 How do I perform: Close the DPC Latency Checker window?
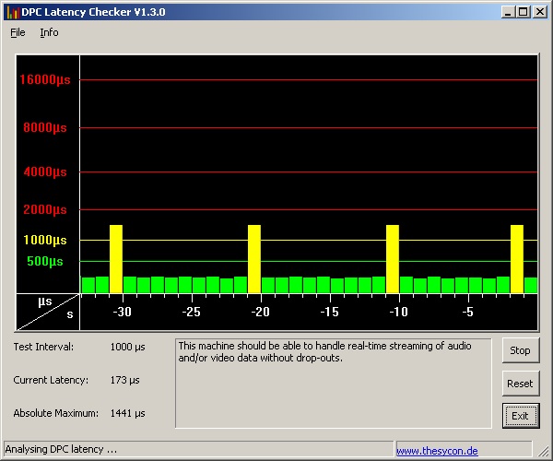[539, 12]
